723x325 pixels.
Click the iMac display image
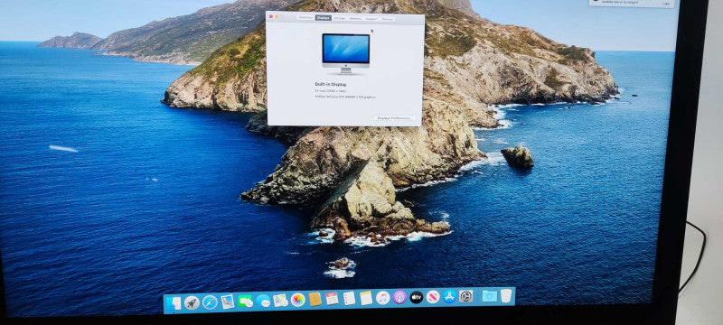click(x=346, y=53)
